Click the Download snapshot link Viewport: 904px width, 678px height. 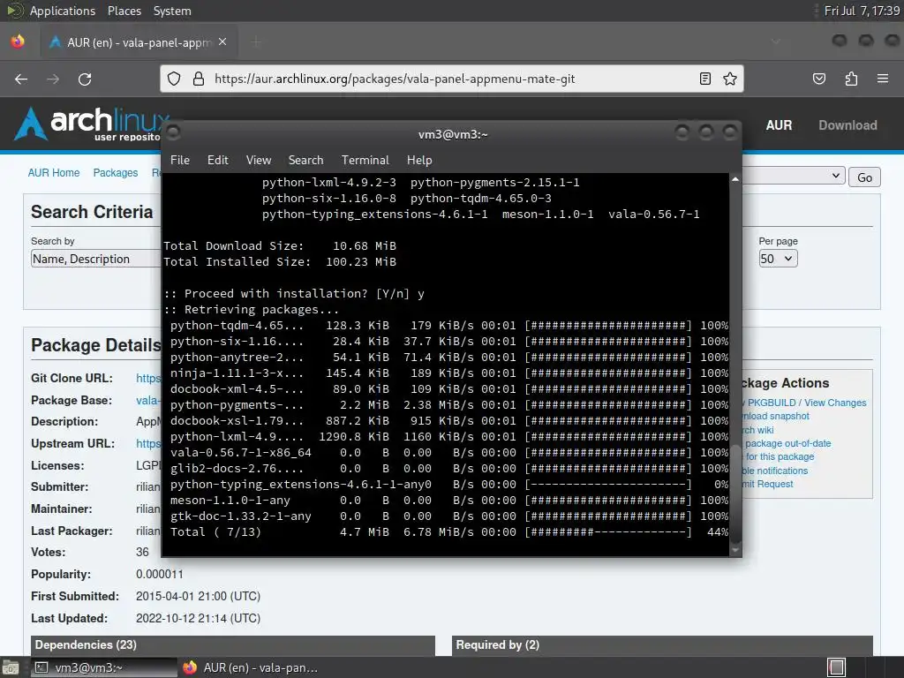[775, 416]
